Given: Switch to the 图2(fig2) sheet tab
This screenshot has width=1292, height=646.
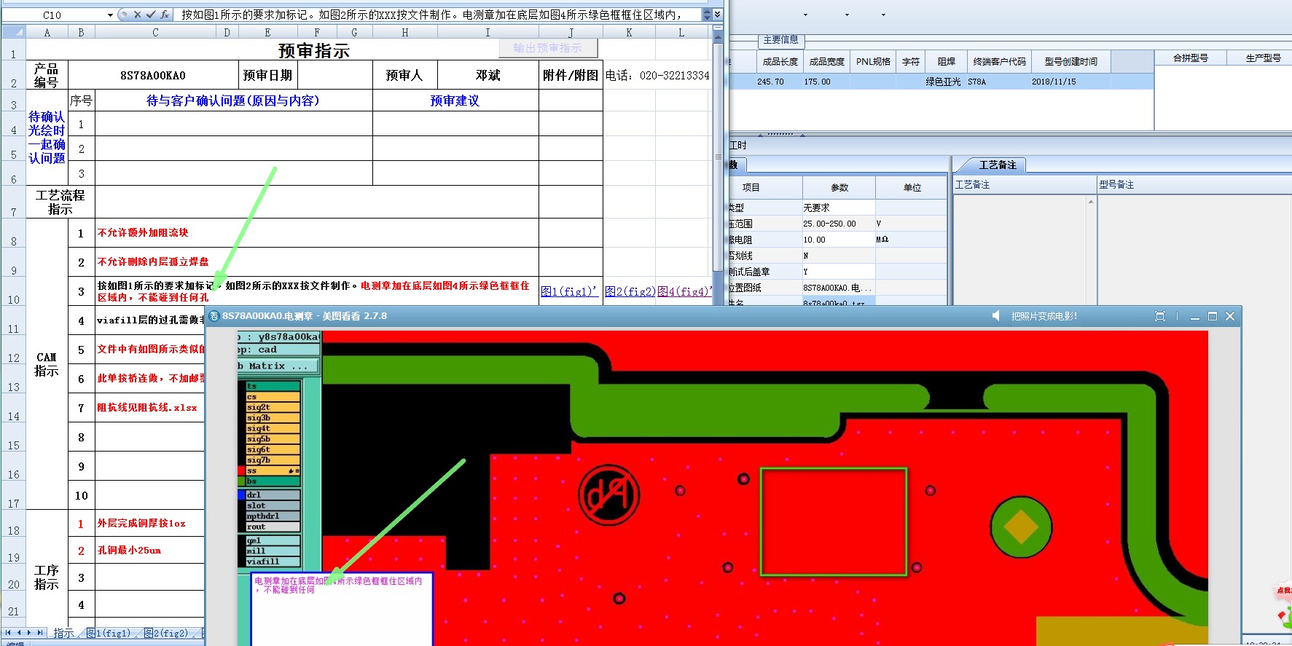Looking at the screenshot, I should [166, 633].
